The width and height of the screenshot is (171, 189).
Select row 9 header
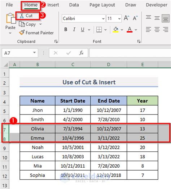pos(4,147)
